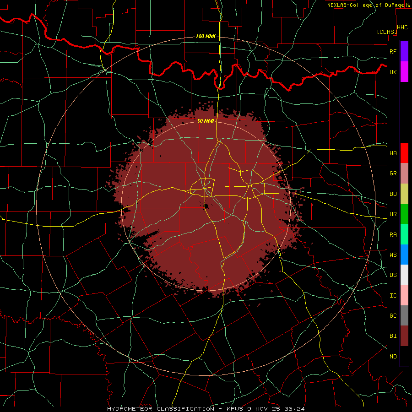Click the black radar site dot
412x412 pixels.
click(x=206, y=206)
